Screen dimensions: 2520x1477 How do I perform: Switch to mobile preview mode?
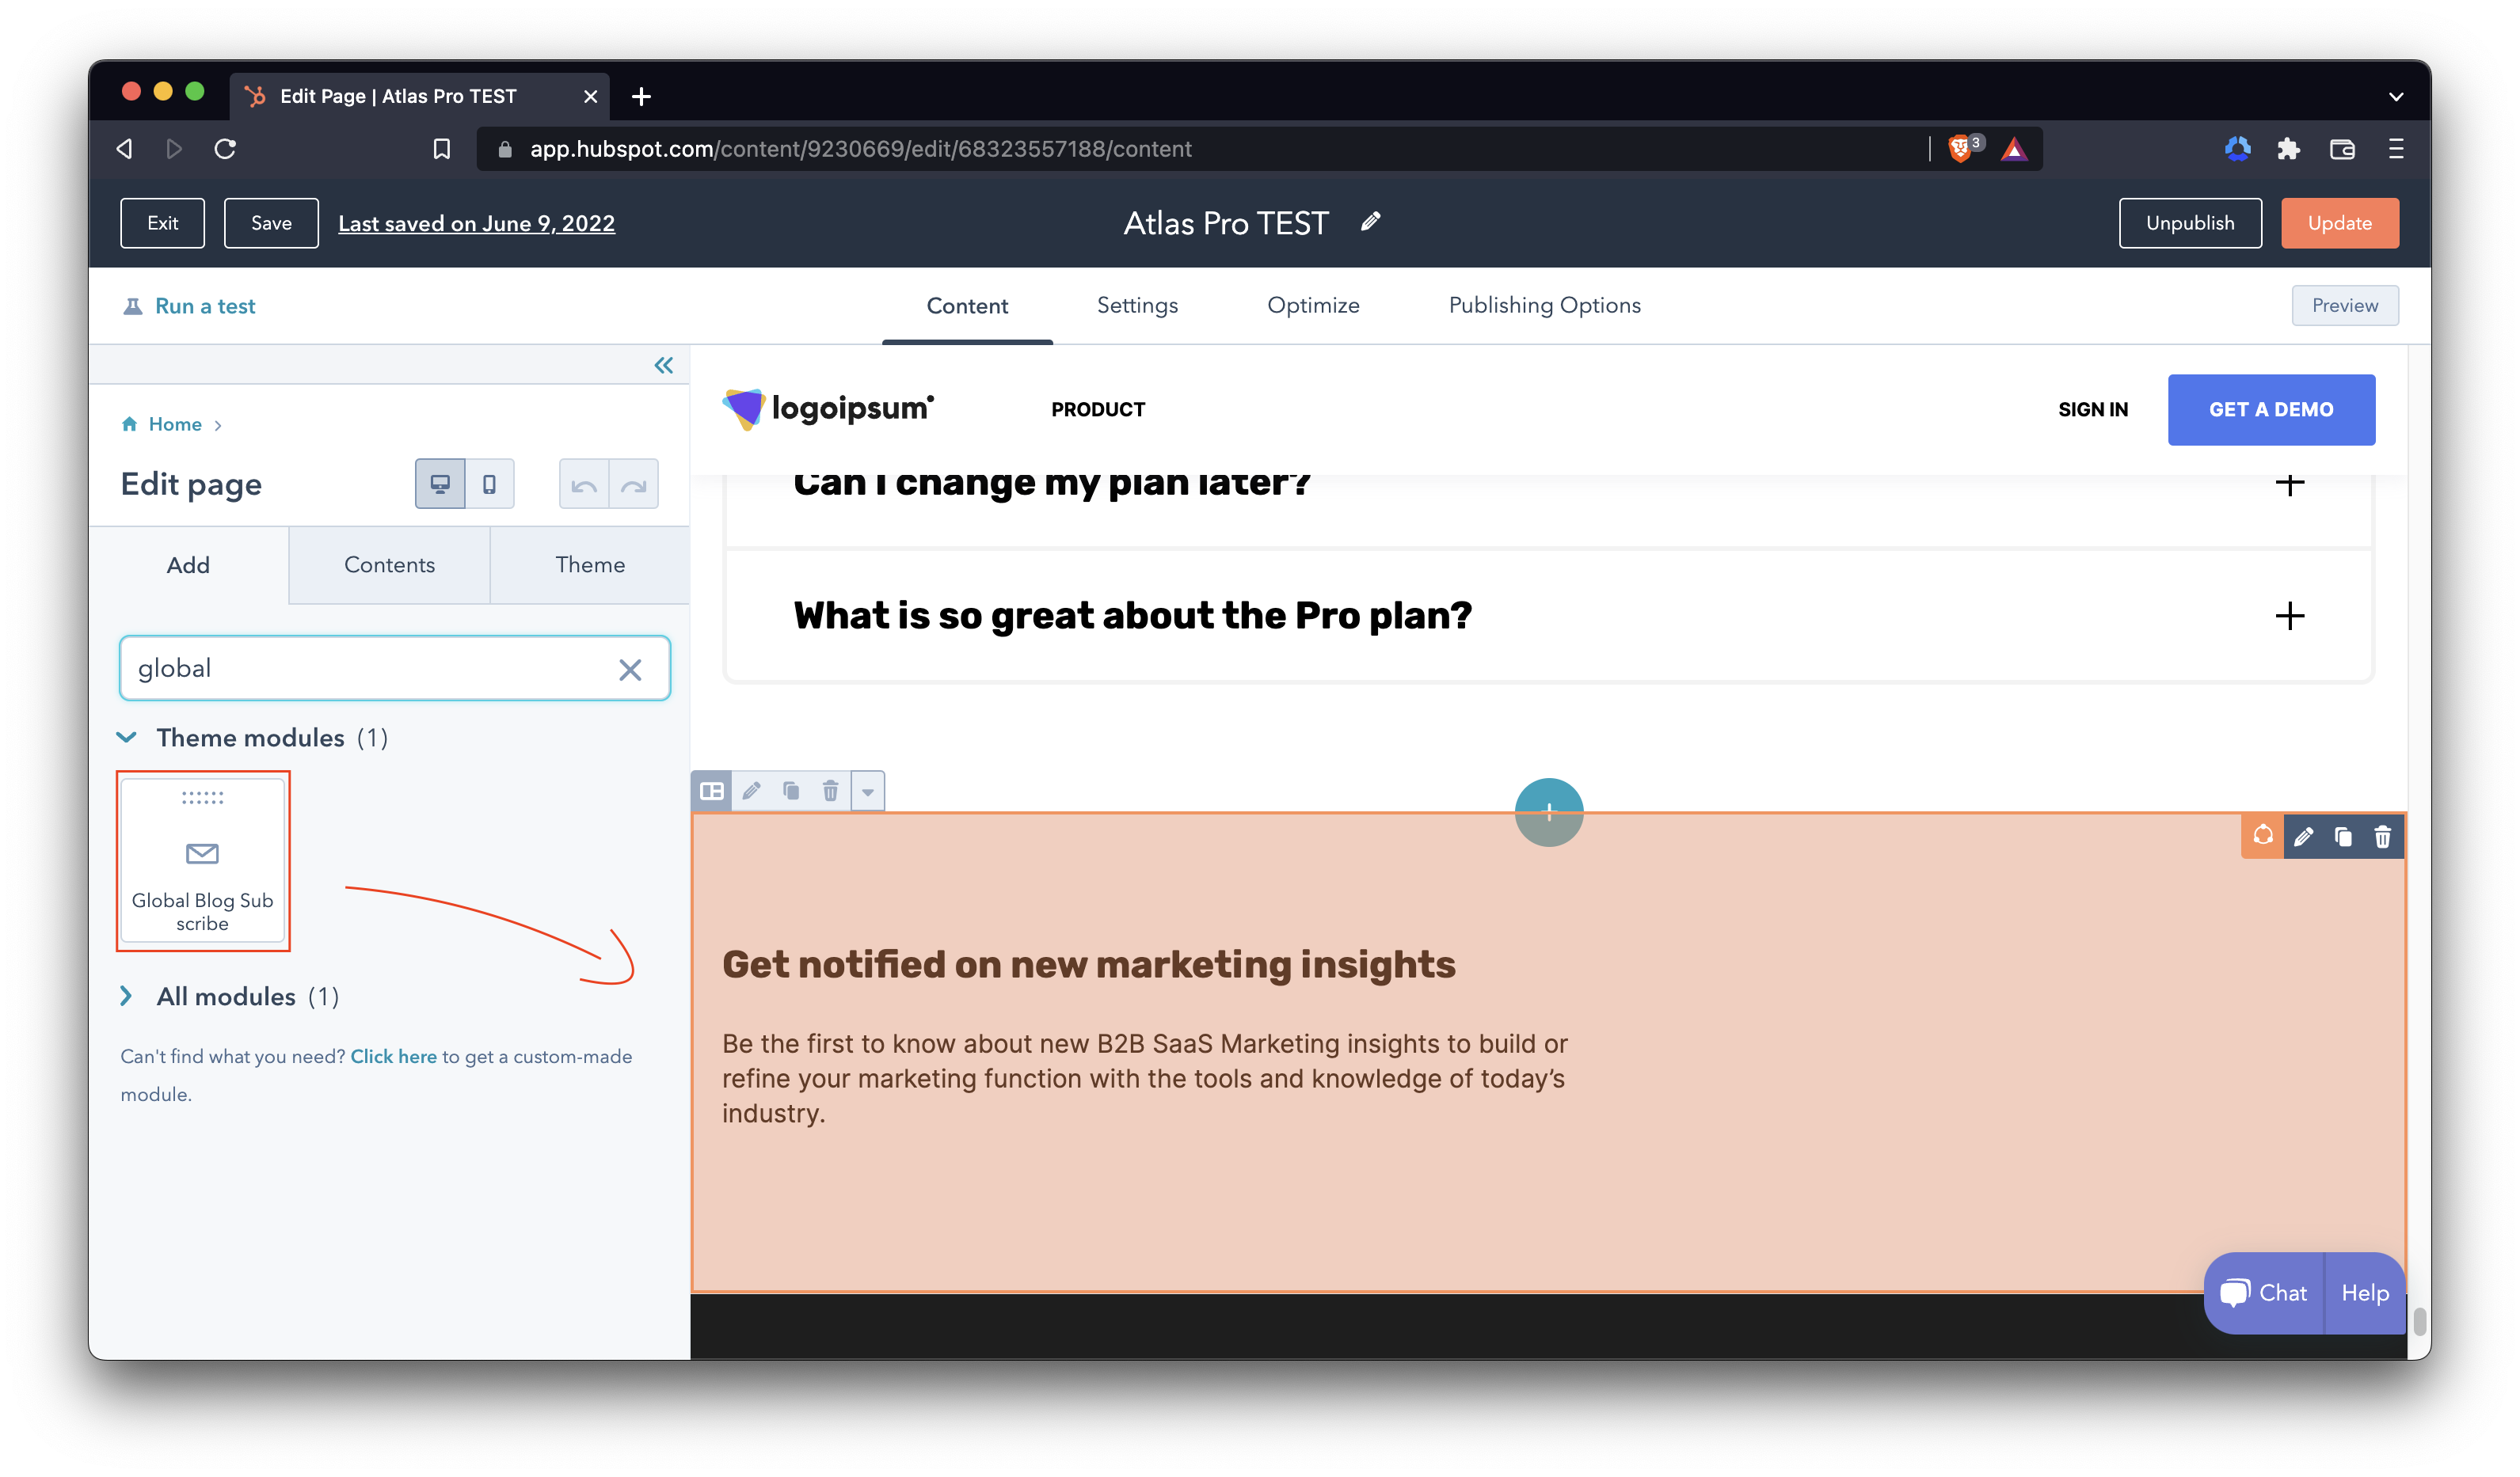pyautogui.click(x=489, y=484)
